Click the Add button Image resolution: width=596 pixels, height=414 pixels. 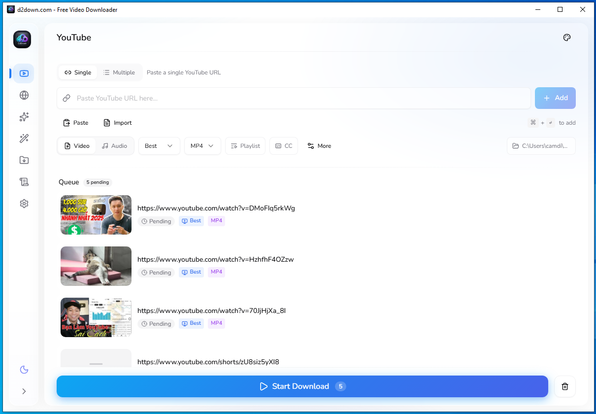click(555, 98)
